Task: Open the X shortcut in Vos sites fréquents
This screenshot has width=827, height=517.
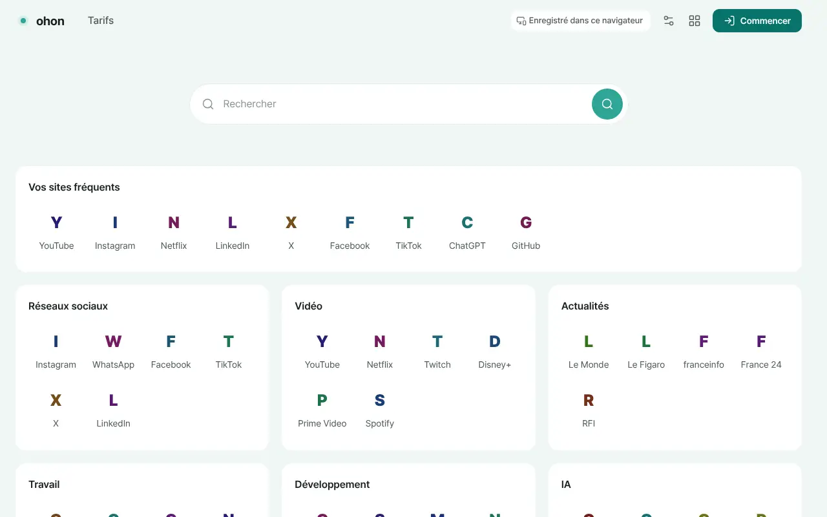Action: pos(291,233)
